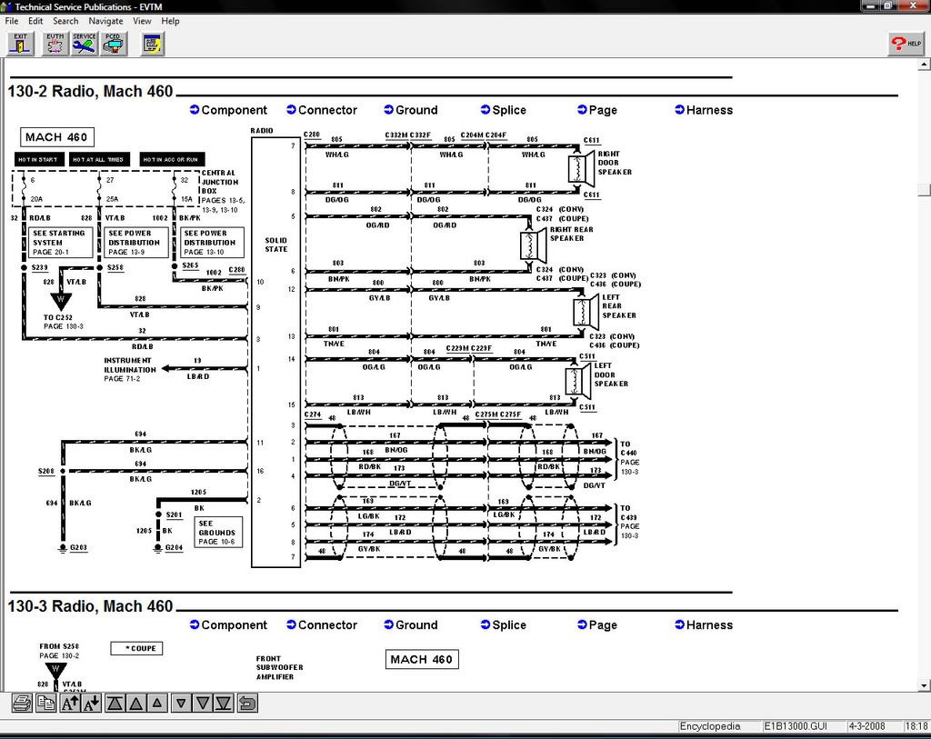Click the copy documents icon
Viewport: 931px width, 739px height.
(x=45, y=704)
